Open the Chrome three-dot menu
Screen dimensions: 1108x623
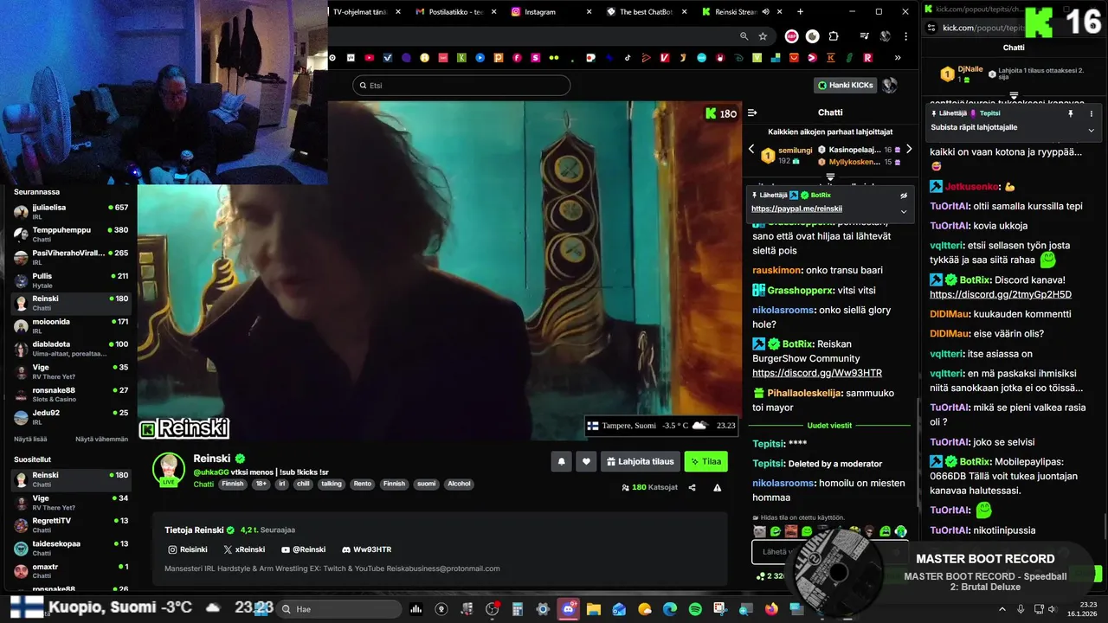905,36
